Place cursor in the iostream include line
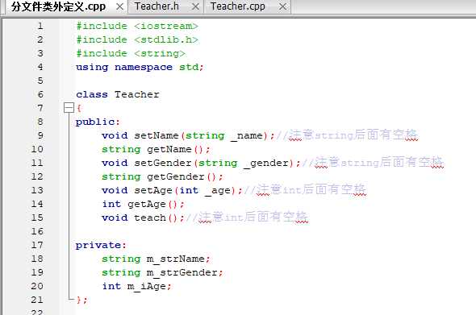The image size is (476, 315). coord(137,26)
